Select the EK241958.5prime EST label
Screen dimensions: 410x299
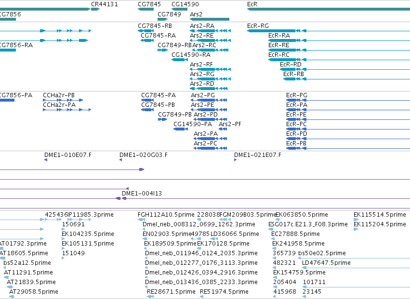[298, 244]
